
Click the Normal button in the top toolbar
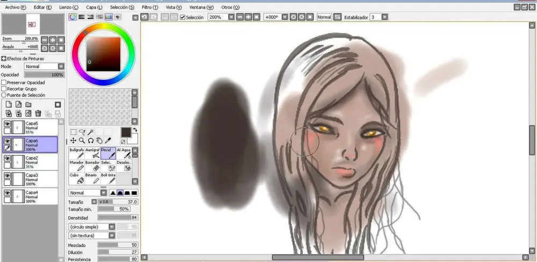[x=324, y=17]
